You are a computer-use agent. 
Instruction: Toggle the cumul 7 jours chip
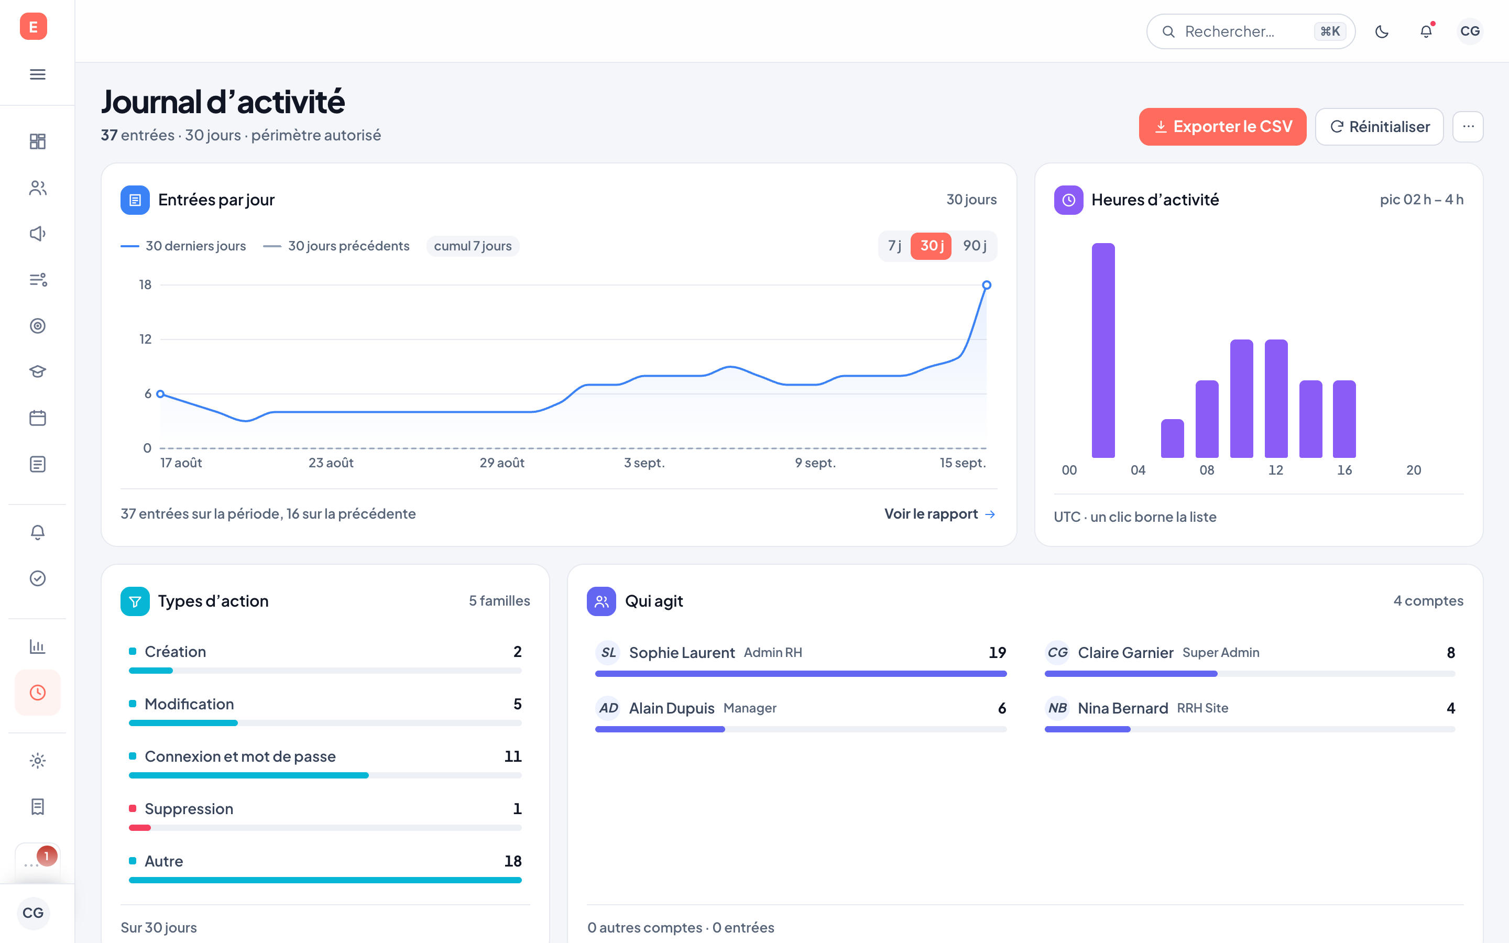click(x=473, y=246)
